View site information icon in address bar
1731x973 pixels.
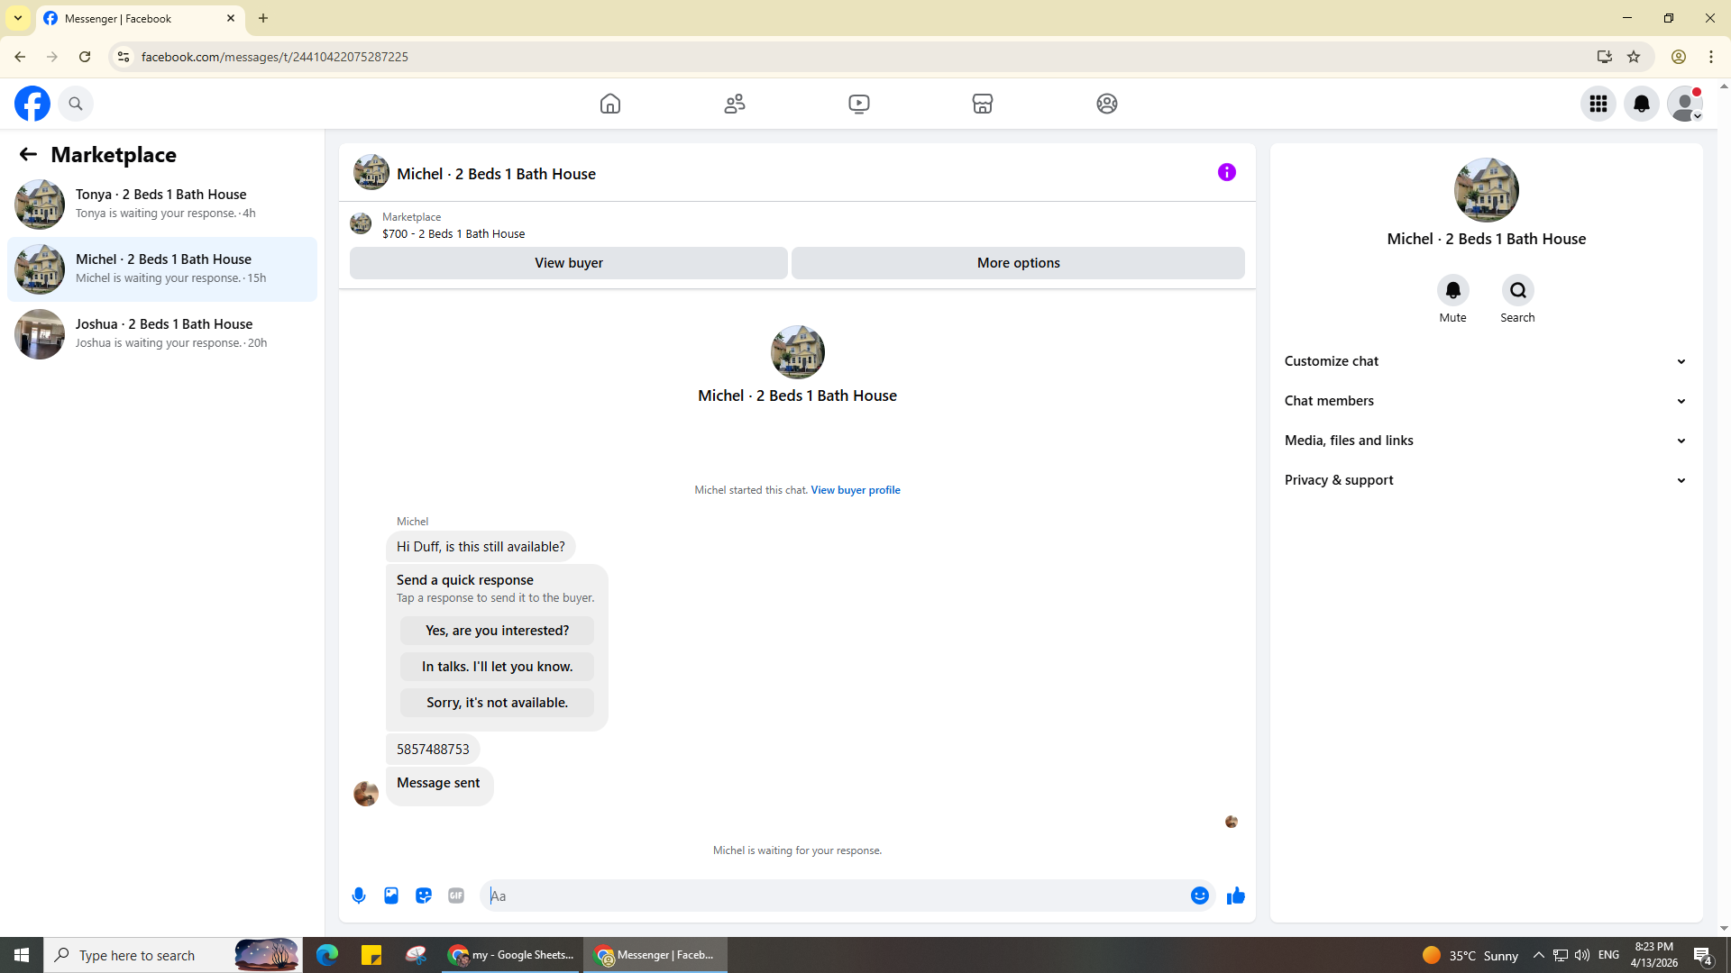pos(124,57)
